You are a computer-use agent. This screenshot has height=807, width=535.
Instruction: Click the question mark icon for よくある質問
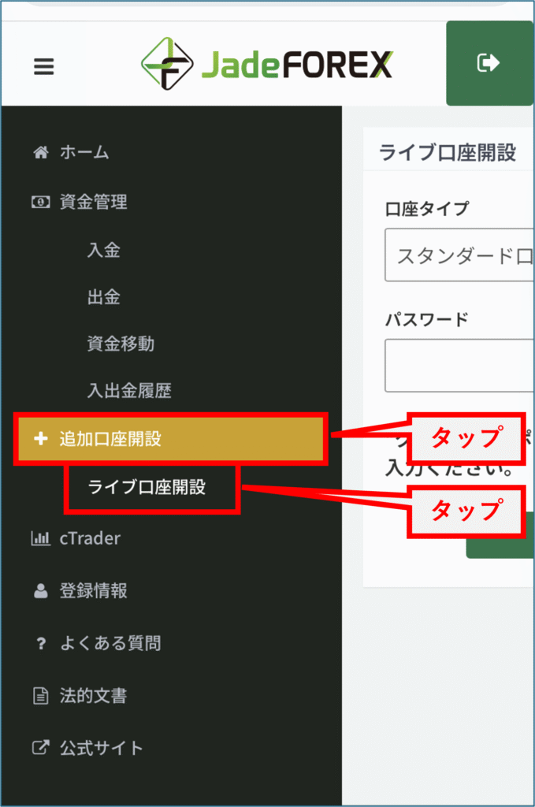[x=41, y=643]
